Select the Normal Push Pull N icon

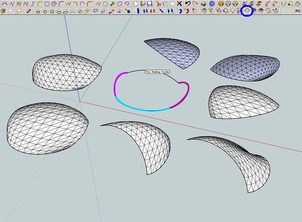(259, 4)
